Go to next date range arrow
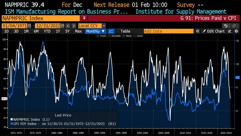This screenshot has width=241, height=136. [74, 26]
